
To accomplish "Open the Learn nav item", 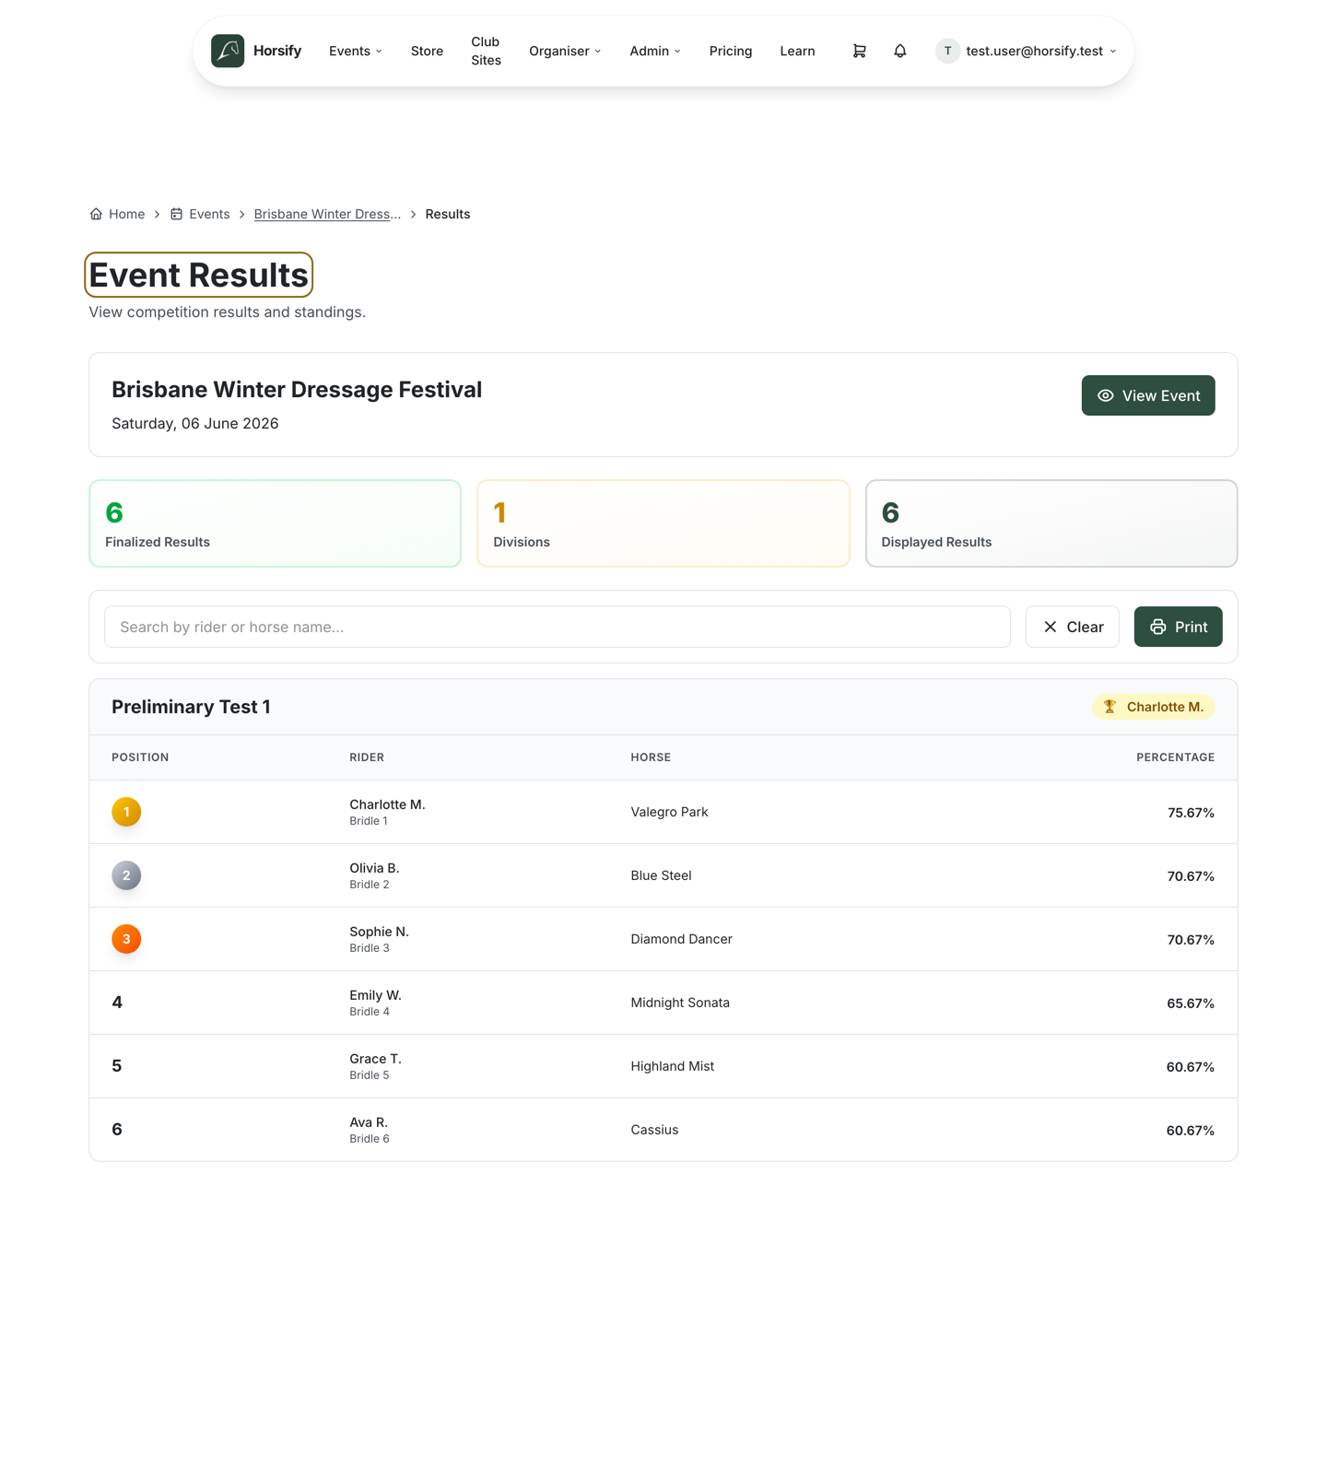I will (797, 51).
